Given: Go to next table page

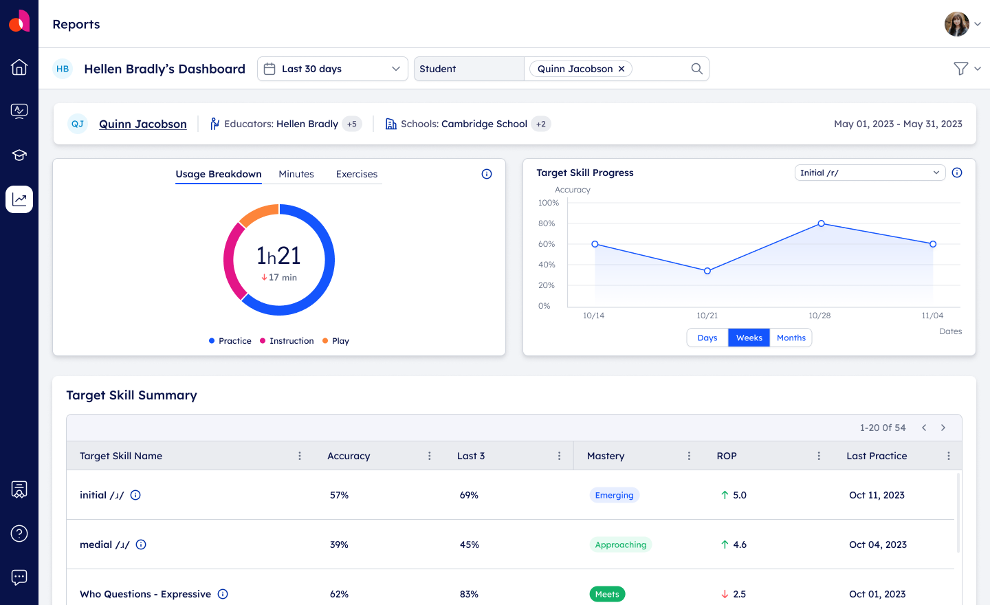Looking at the screenshot, I should tap(943, 428).
